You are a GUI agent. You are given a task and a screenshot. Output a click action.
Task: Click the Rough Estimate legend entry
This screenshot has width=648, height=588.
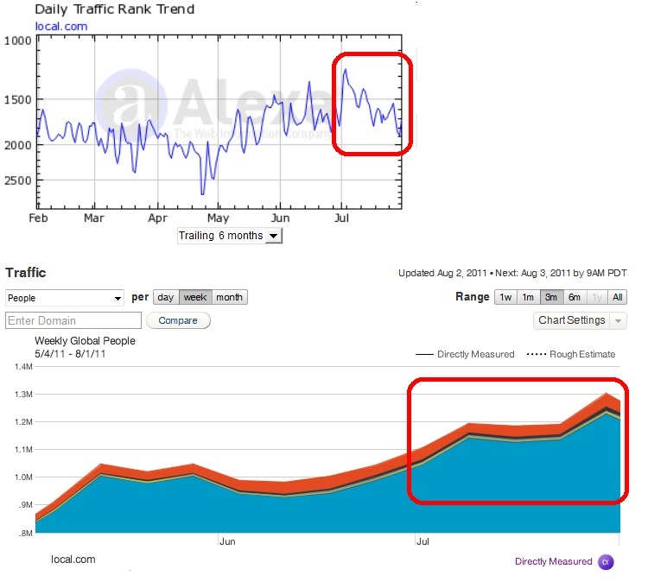[x=571, y=354]
